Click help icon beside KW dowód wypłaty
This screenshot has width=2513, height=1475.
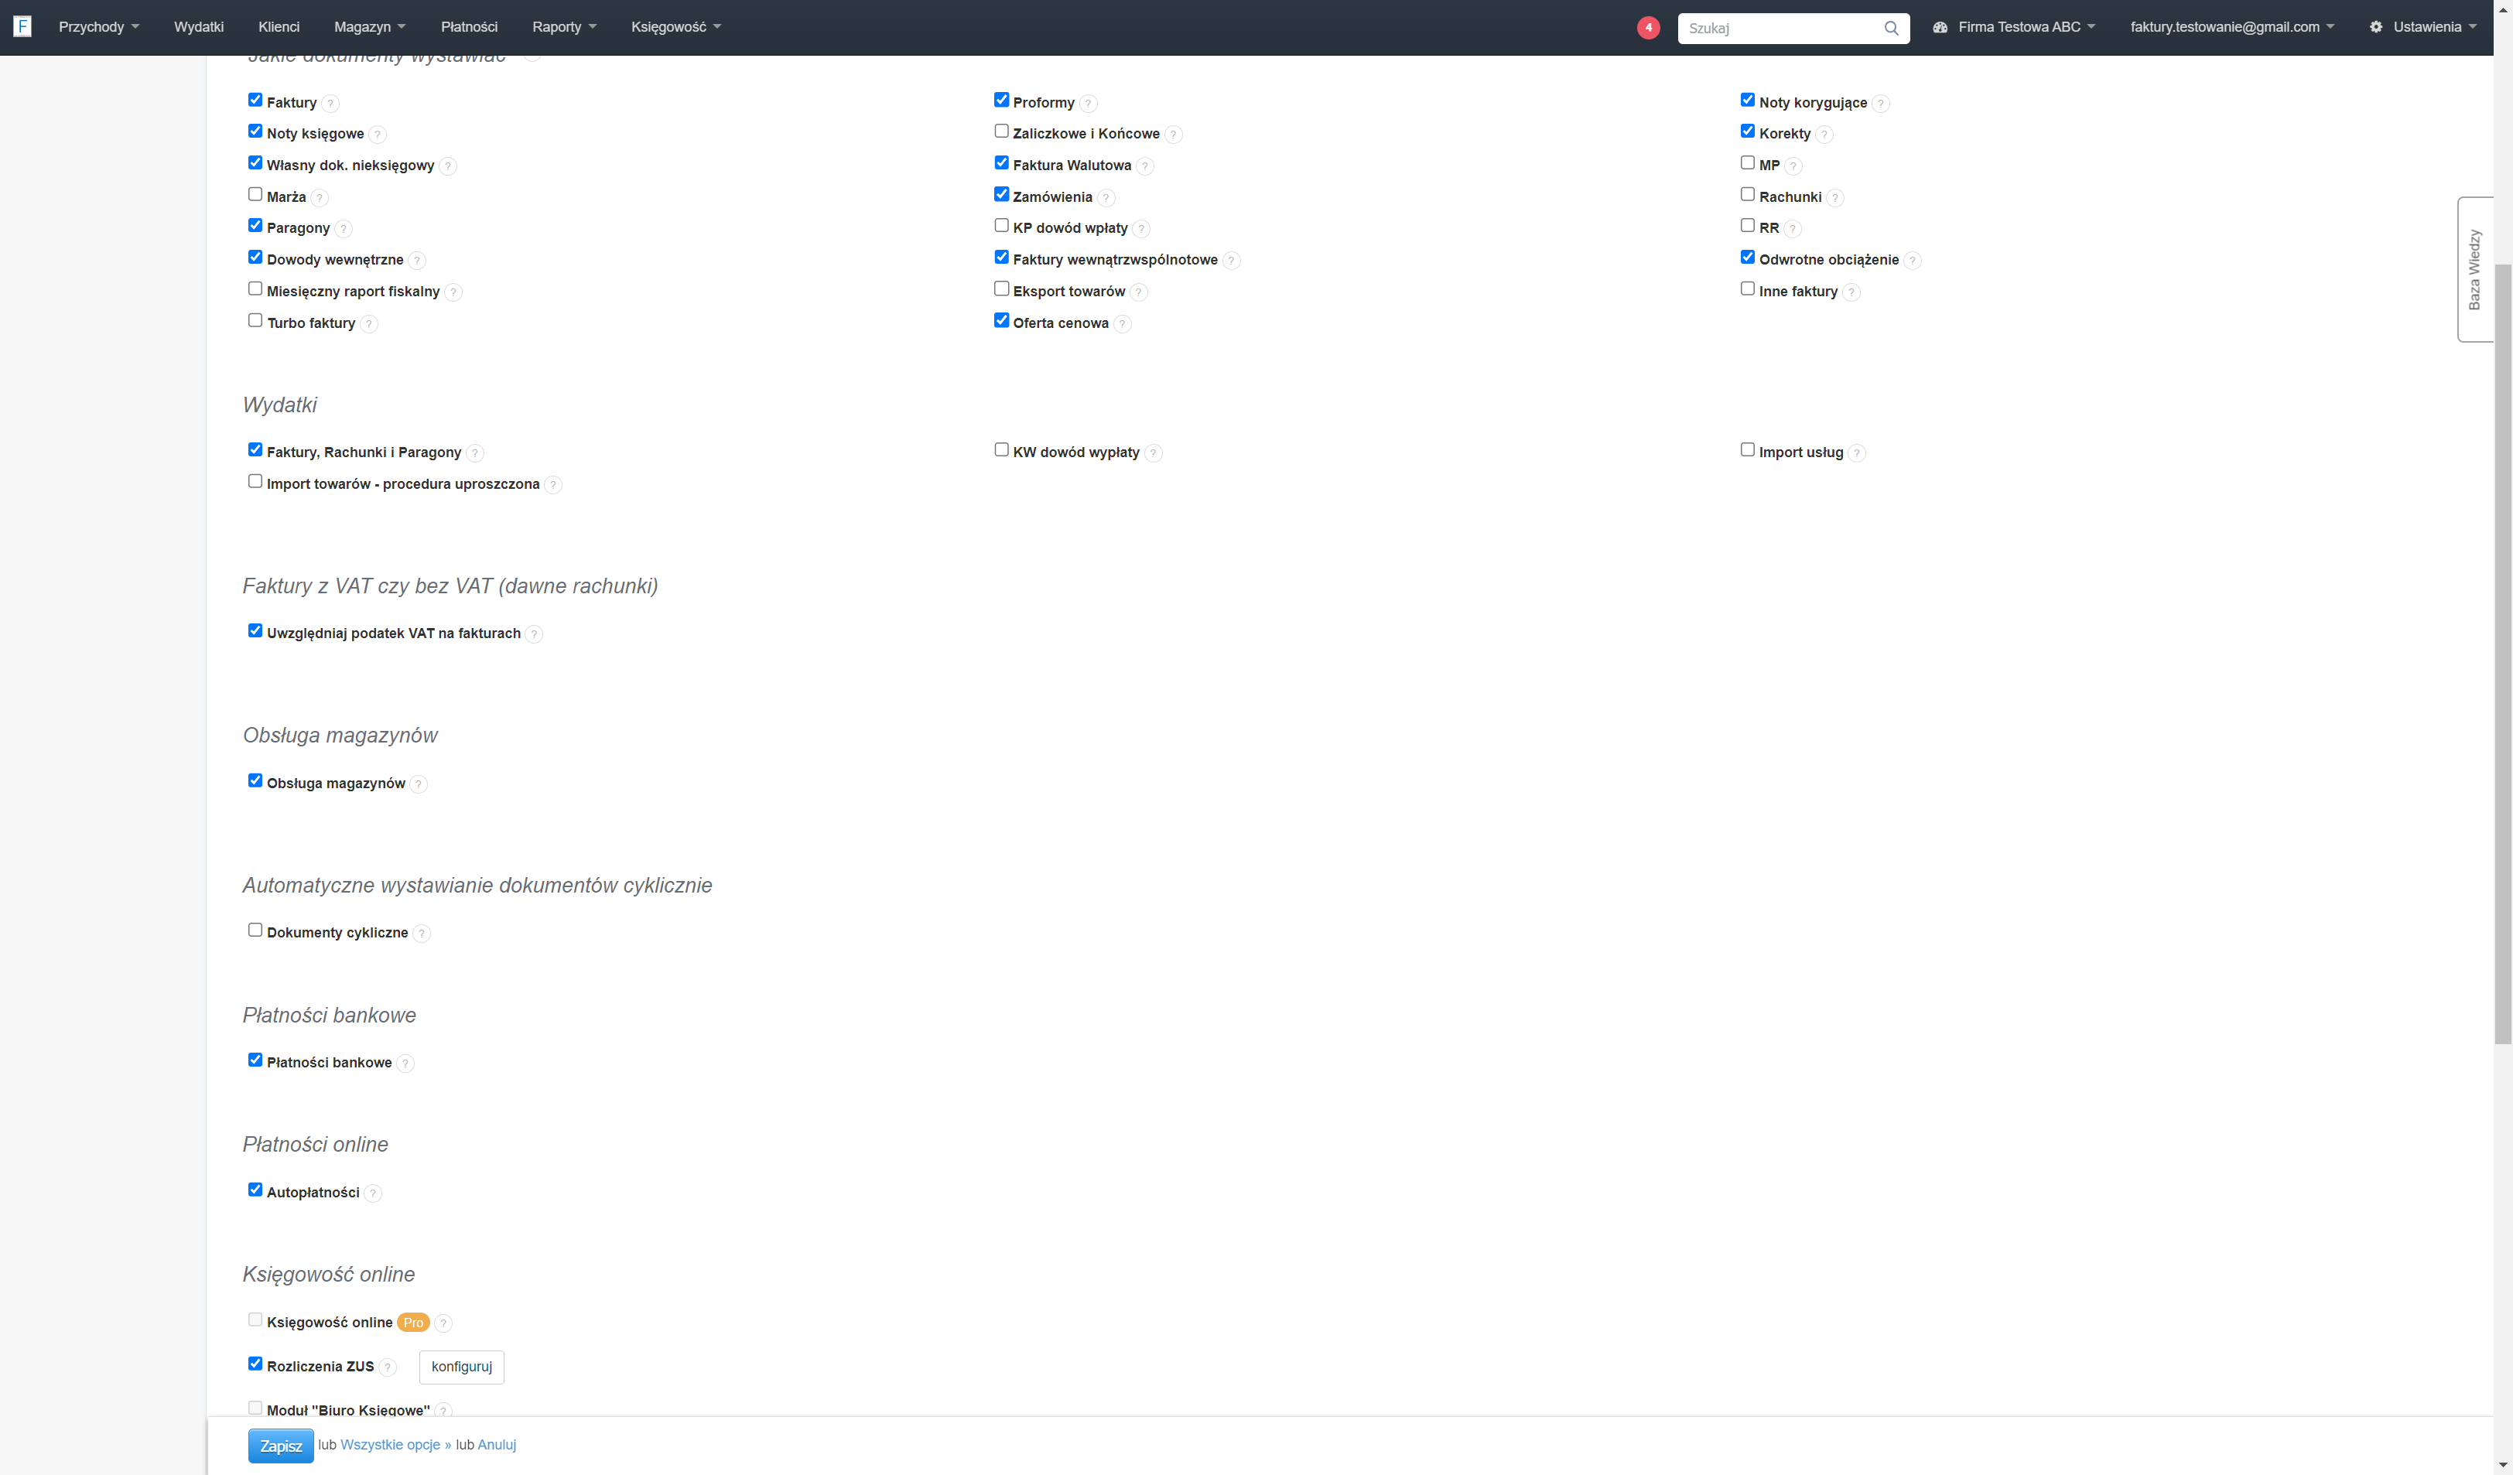(1154, 453)
